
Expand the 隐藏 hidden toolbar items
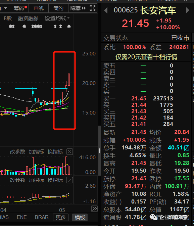point(78,8)
